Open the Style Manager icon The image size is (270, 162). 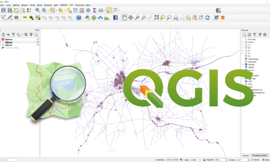(x=29, y=10)
